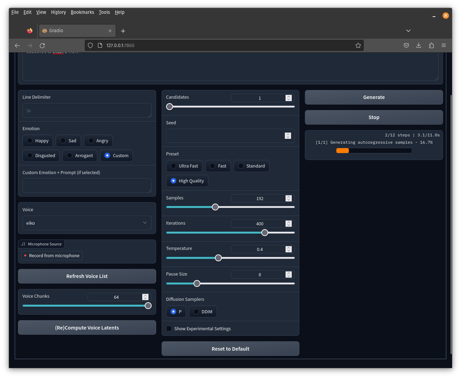Click the Stop button
This screenshot has width=461, height=378.
coord(374,117)
